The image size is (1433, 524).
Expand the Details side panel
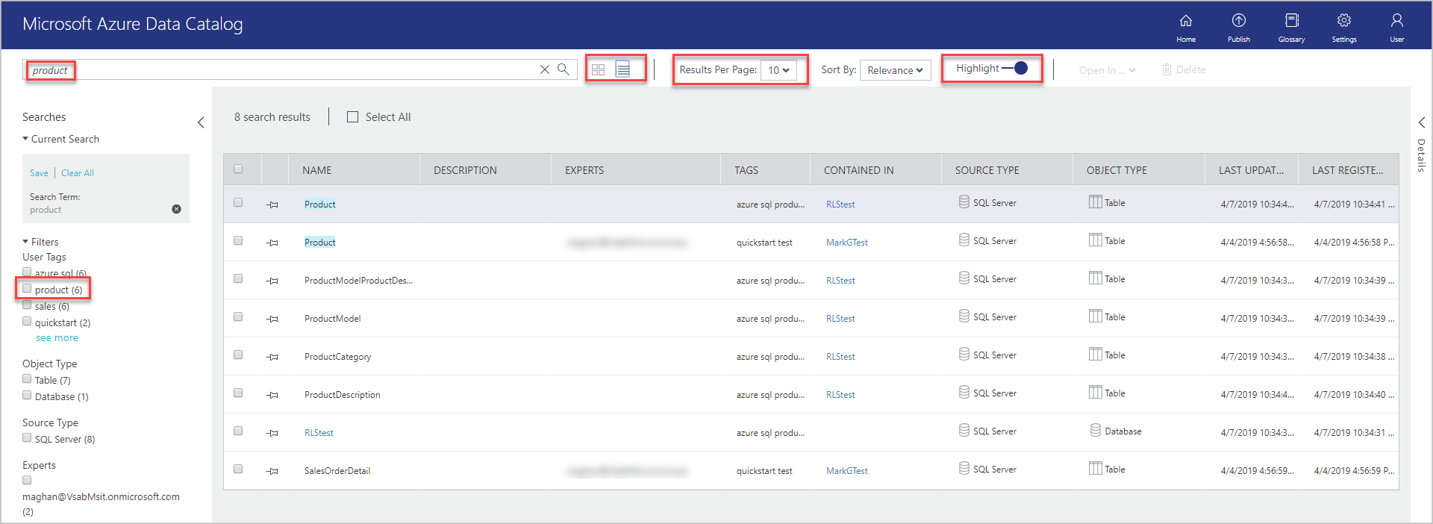(1421, 122)
